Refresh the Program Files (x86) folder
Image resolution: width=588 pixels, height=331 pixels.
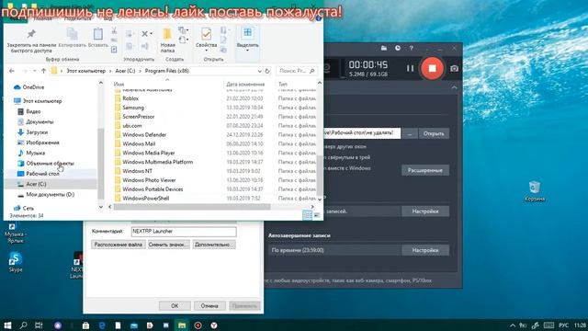pos(267,71)
